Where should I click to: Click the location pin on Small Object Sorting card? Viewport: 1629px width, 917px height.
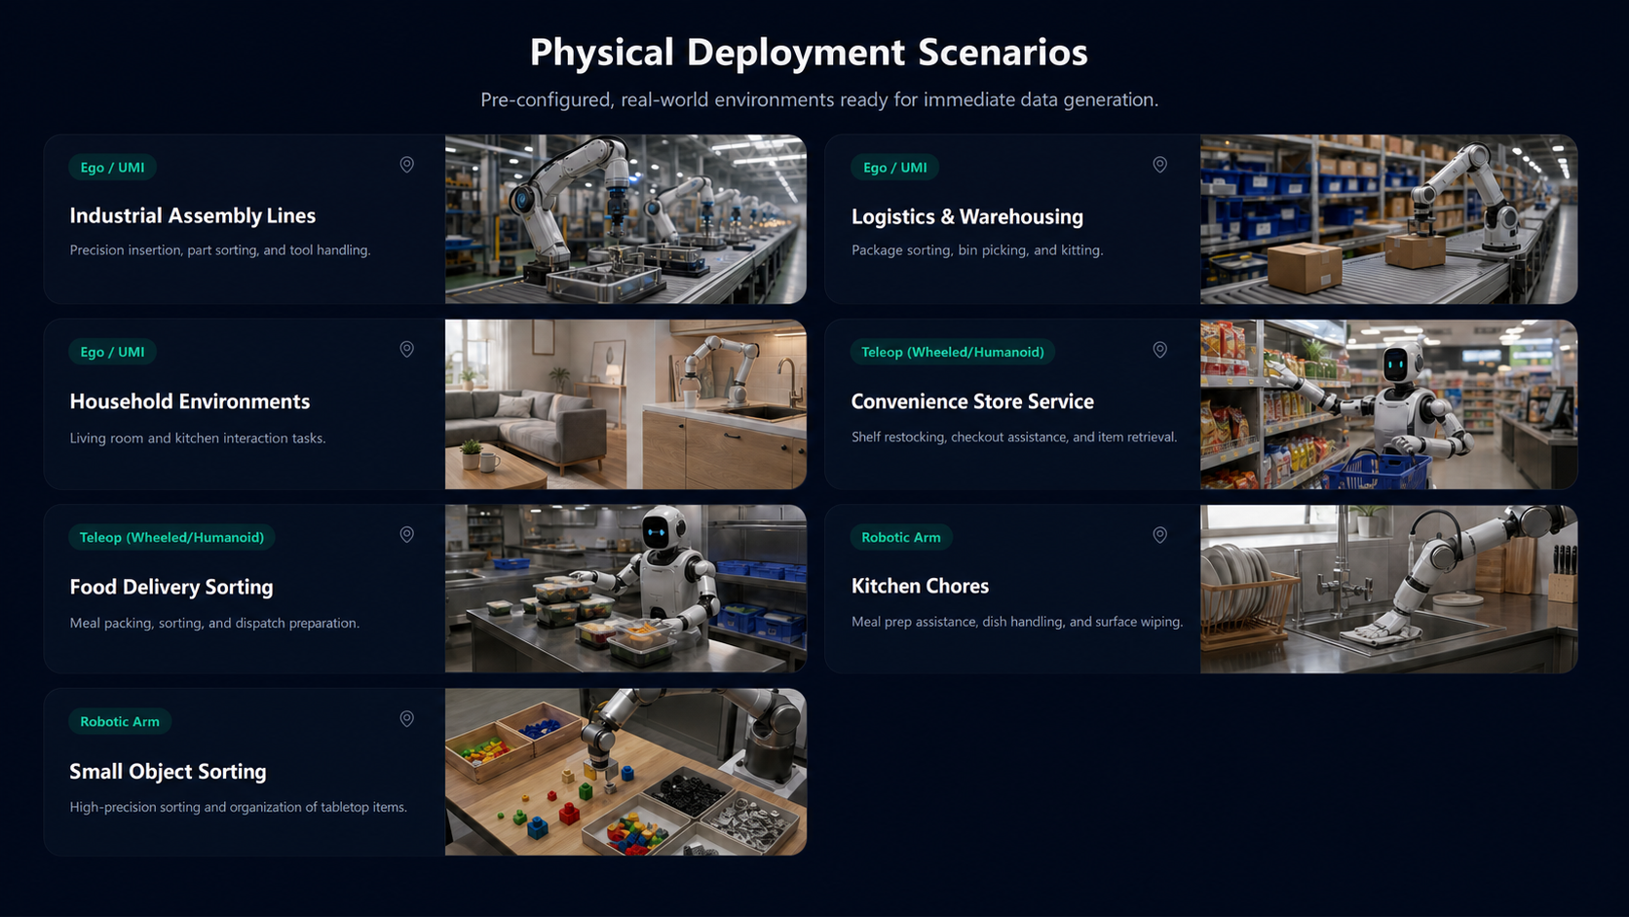[407, 719]
